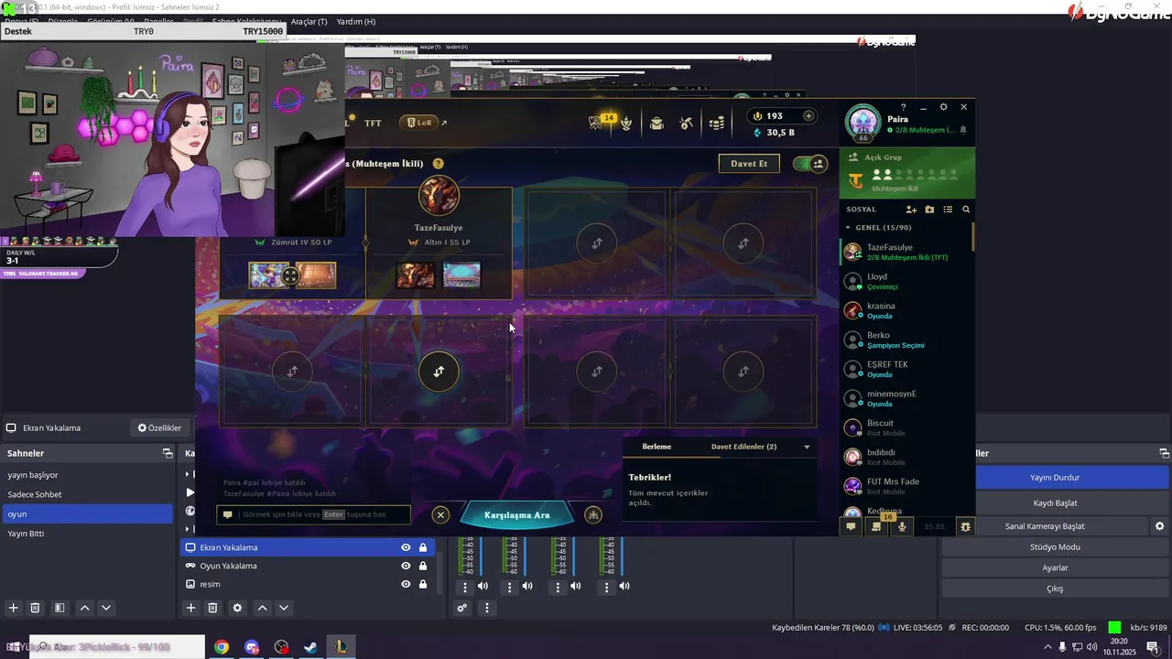The height and width of the screenshot is (659, 1172).
Task: Click Karşılaşma Ara button
Action: click(x=516, y=515)
